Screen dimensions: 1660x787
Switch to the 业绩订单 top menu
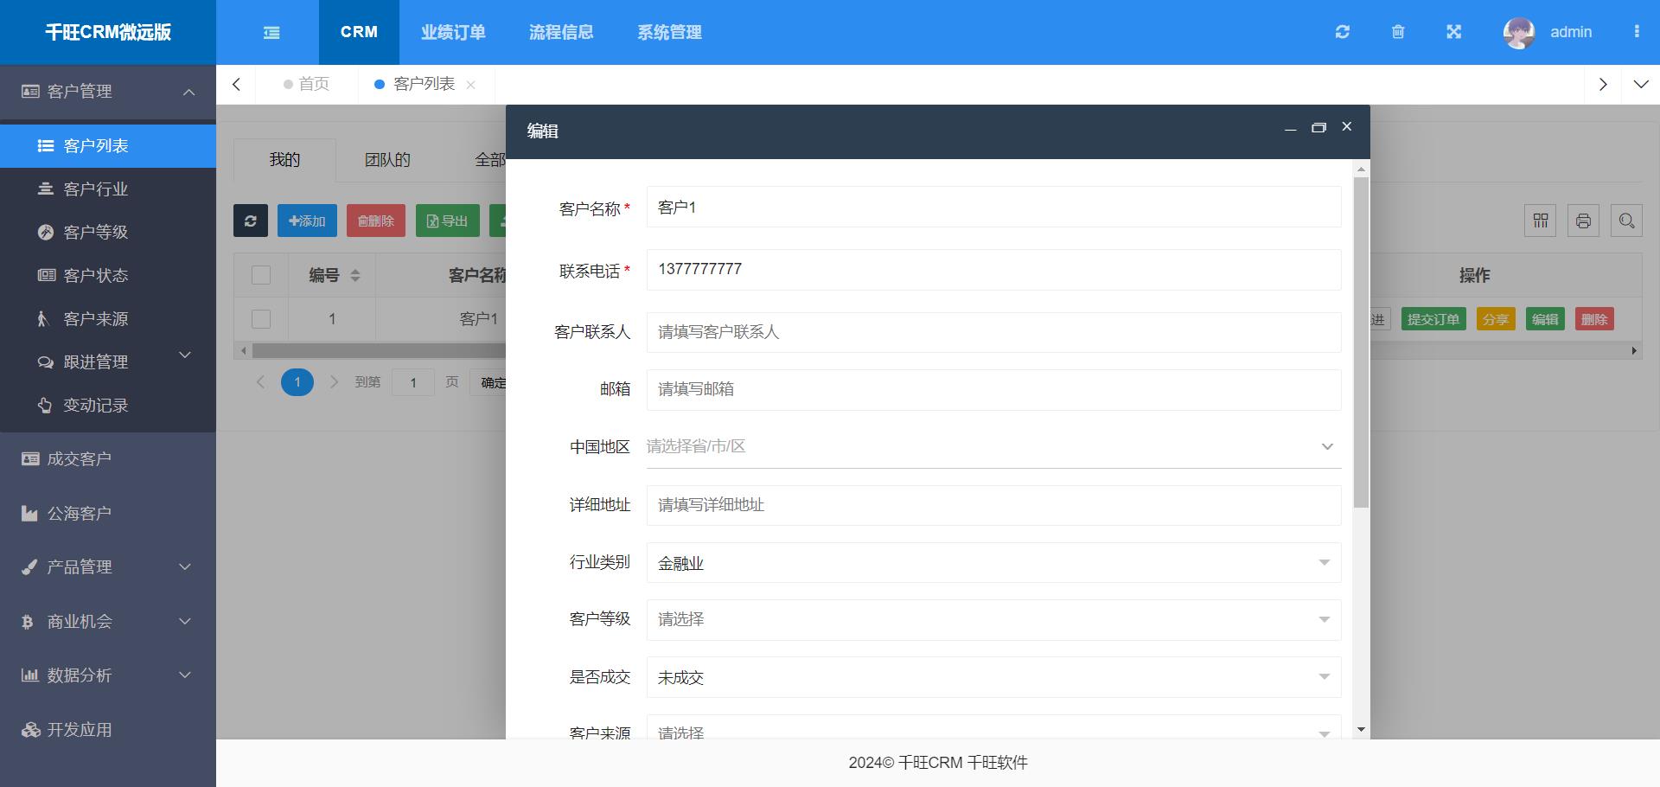click(453, 32)
